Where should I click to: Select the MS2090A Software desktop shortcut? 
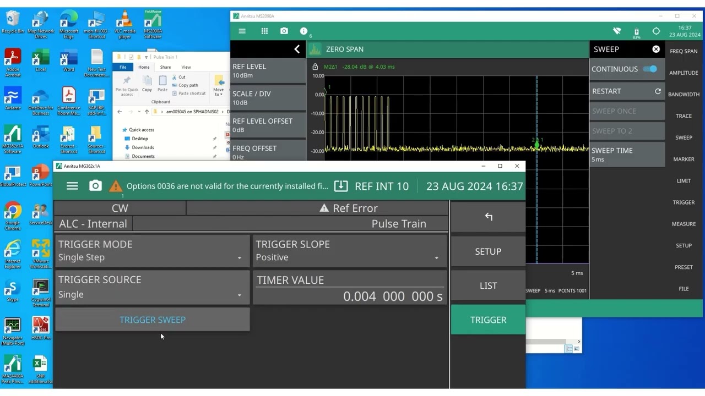pos(153,24)
